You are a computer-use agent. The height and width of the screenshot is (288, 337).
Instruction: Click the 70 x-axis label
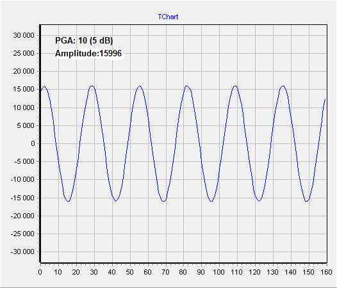pos(165,272)
